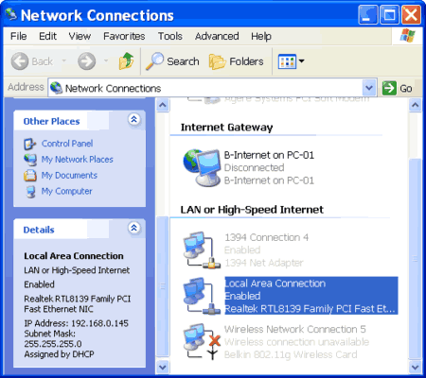
Task: Select Wireless Network Connection 5 icon
Action: click(x=202, y=342)
